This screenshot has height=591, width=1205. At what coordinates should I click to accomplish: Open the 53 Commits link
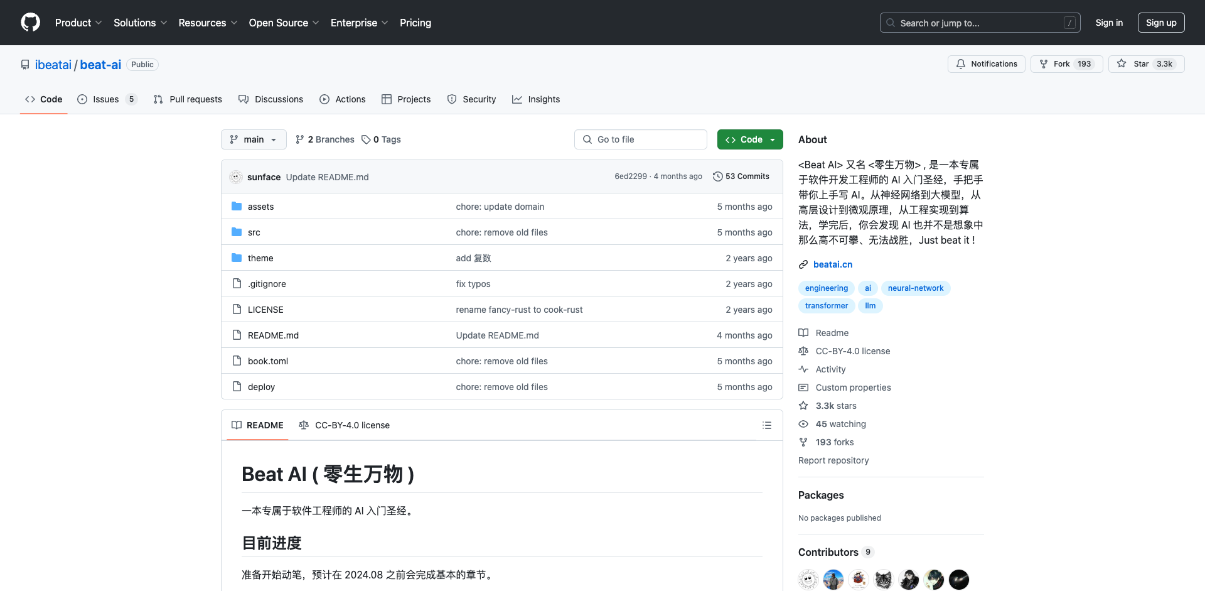741,176
